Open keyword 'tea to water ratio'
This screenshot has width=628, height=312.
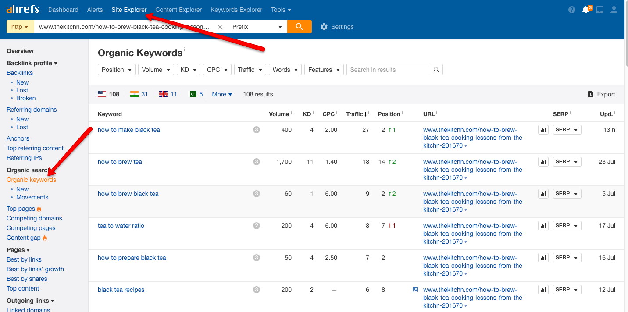pyautogui.click(x=121, y=226)
